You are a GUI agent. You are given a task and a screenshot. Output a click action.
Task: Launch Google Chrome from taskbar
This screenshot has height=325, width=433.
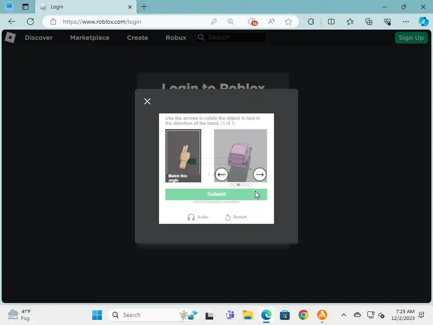pyautogui.click(x=303, y=315)
